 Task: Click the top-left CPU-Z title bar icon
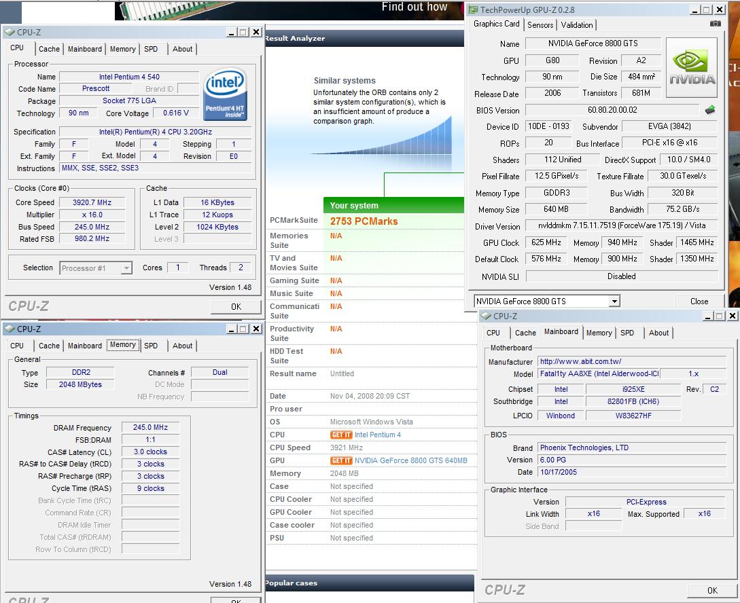pyautogui.click(x=10, y=32)
